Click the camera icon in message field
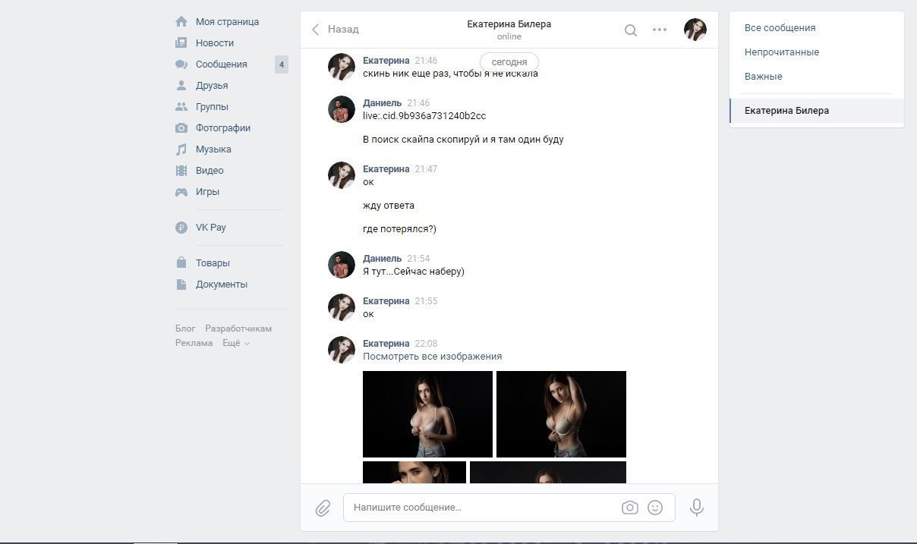This screenshot has width=917, height=544. 629,508
